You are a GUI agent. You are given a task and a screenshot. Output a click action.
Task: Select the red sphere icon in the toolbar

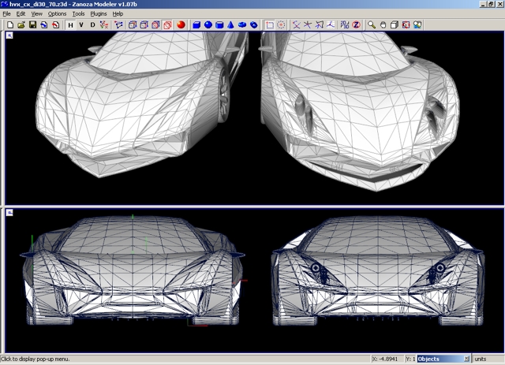point(180,24)
